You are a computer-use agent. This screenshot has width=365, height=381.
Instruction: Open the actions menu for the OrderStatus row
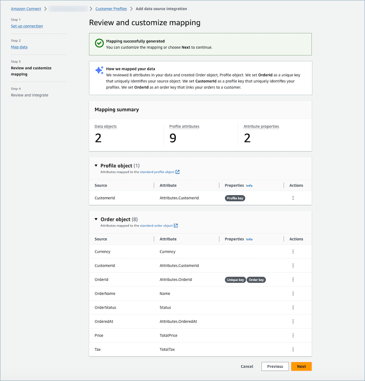click(293, 307)
